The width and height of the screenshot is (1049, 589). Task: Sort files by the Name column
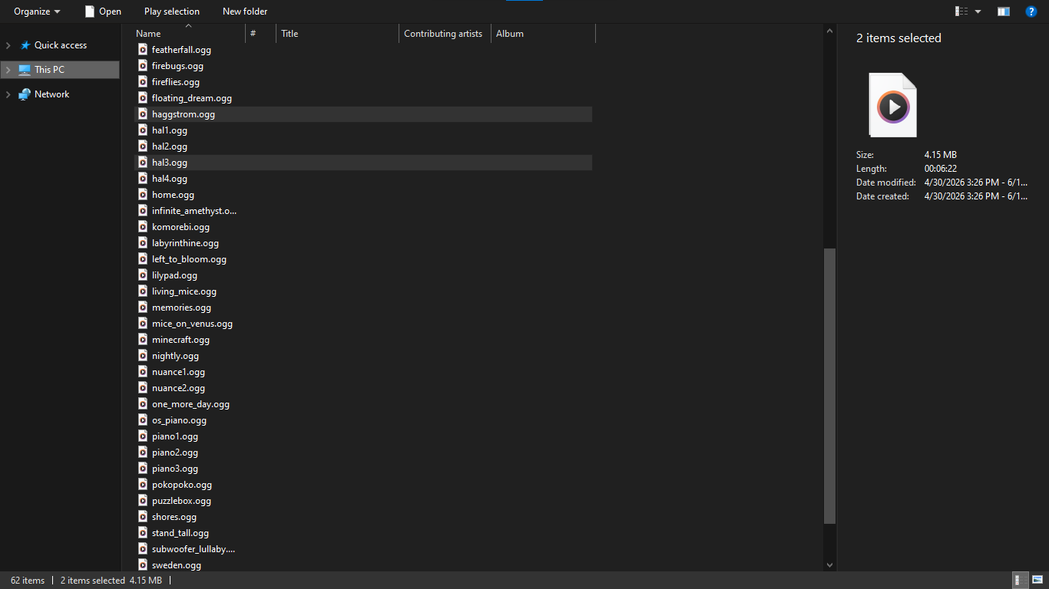pyautogui.click(x=189, y=34)
